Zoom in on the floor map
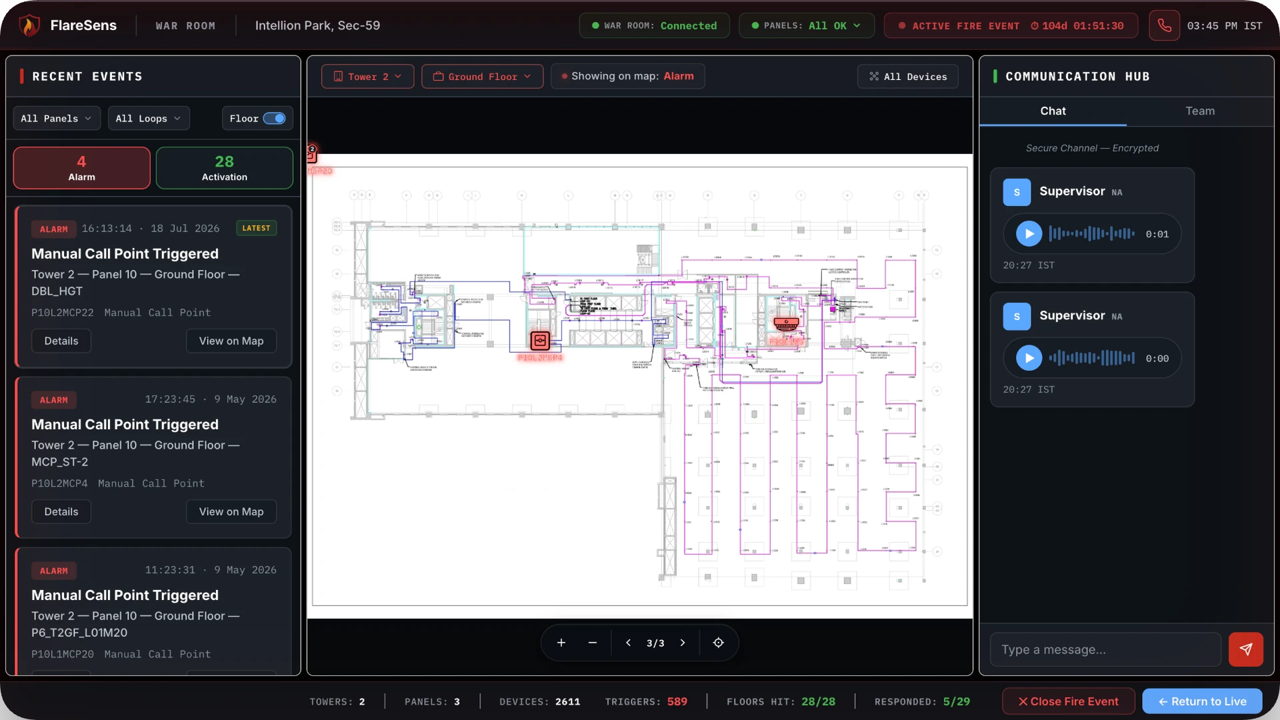This screenshot has width=1280, height=720. coord(561,643)
